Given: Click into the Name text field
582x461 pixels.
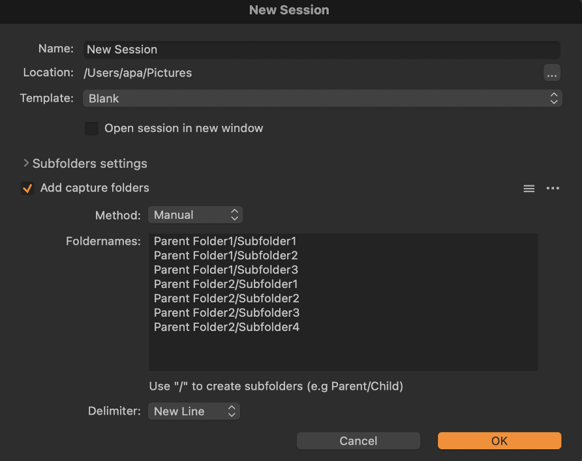Looking at the screenshot, I should (322, 50).
